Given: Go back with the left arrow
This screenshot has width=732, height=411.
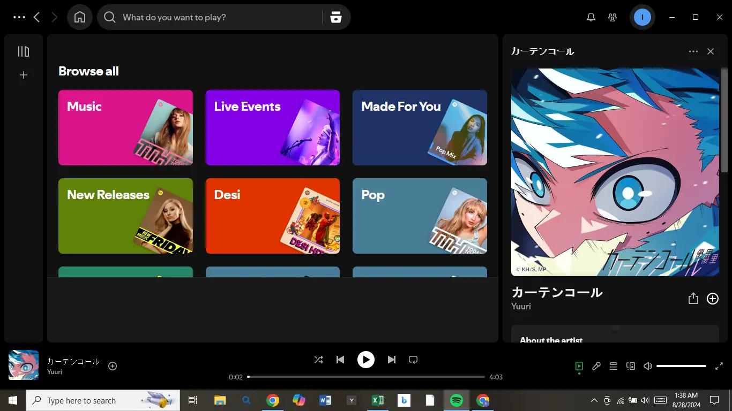Looking at the screenshot, I should 36,17.
